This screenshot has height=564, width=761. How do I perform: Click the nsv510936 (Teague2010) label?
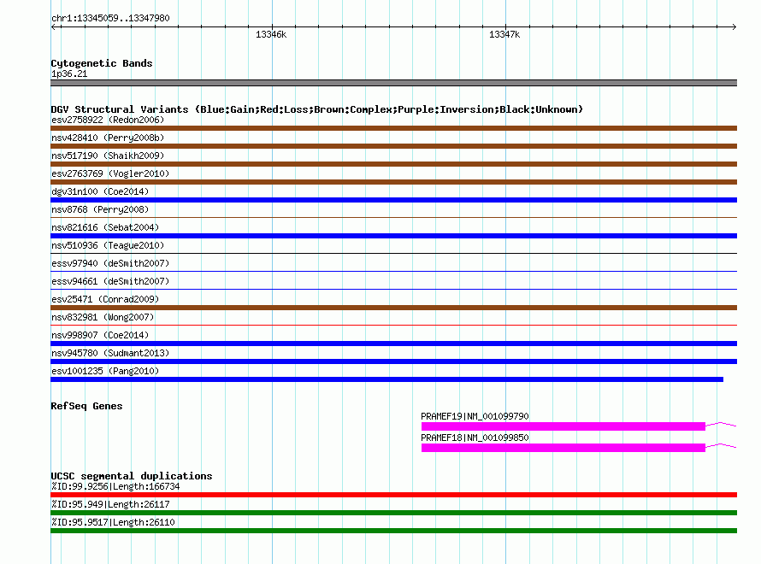(108, 245)
